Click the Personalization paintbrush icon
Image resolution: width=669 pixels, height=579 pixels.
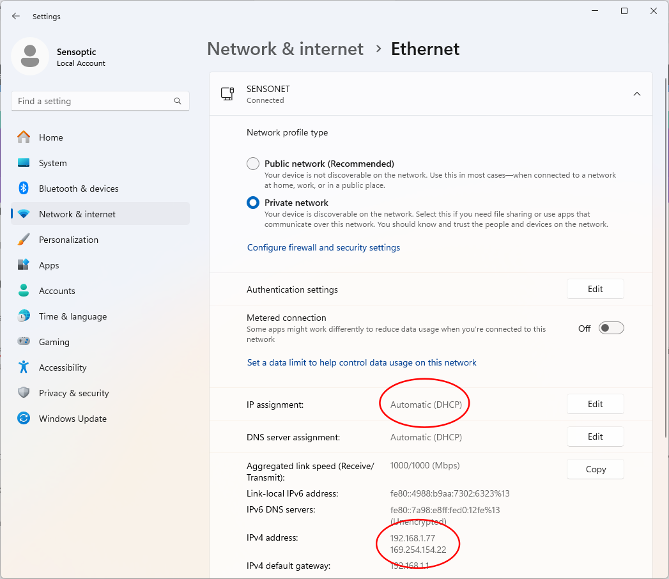pyautogui.click(x=24, y=240)
